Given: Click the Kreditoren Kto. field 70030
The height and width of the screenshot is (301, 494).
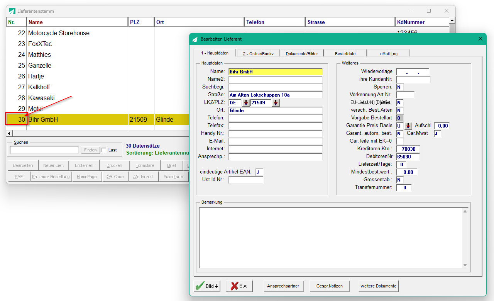Looking at the screenshot, I should [408, 149].
